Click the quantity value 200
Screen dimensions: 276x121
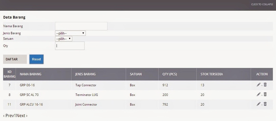(165, 95)
